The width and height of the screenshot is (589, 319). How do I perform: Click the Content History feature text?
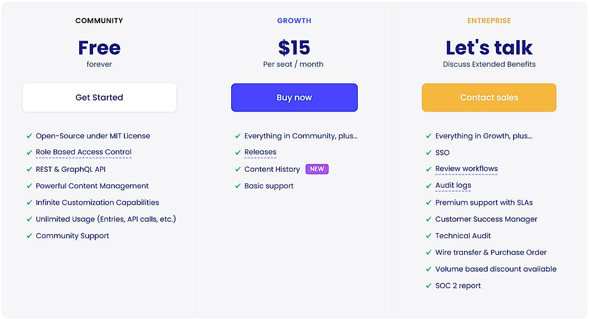(x=272, y=169)
